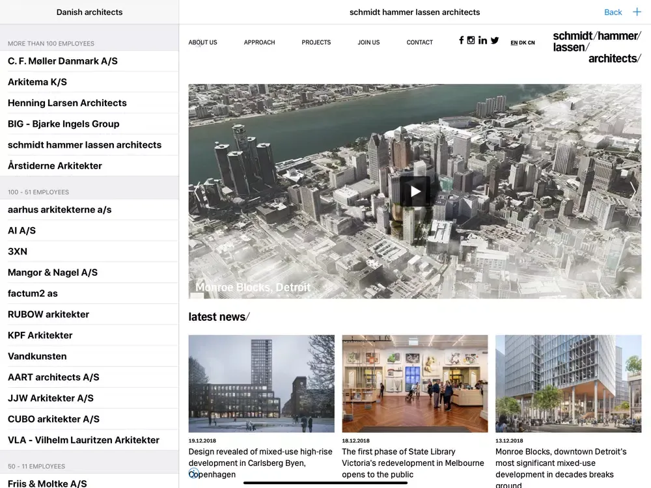Click the schmidt/hammer/lassen logo
This screenshot has width=651, height=488.
596,47
